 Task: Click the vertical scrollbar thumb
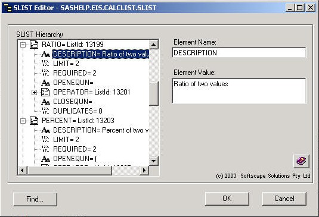click(x=154, y=93)
